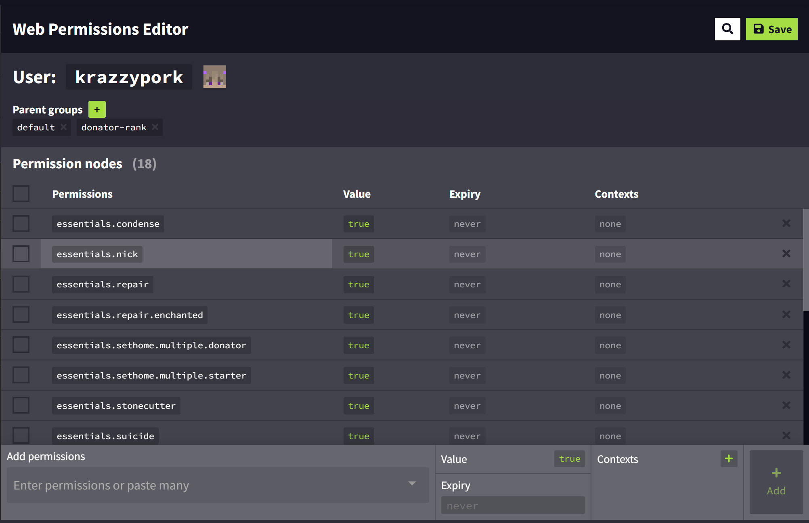Delete the essentials.stonecutter permission node
The height and width of the screenshot is (523, 809).
[786, 405]
